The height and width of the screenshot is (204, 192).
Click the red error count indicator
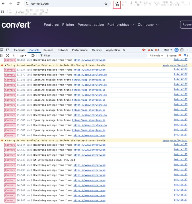144,50
